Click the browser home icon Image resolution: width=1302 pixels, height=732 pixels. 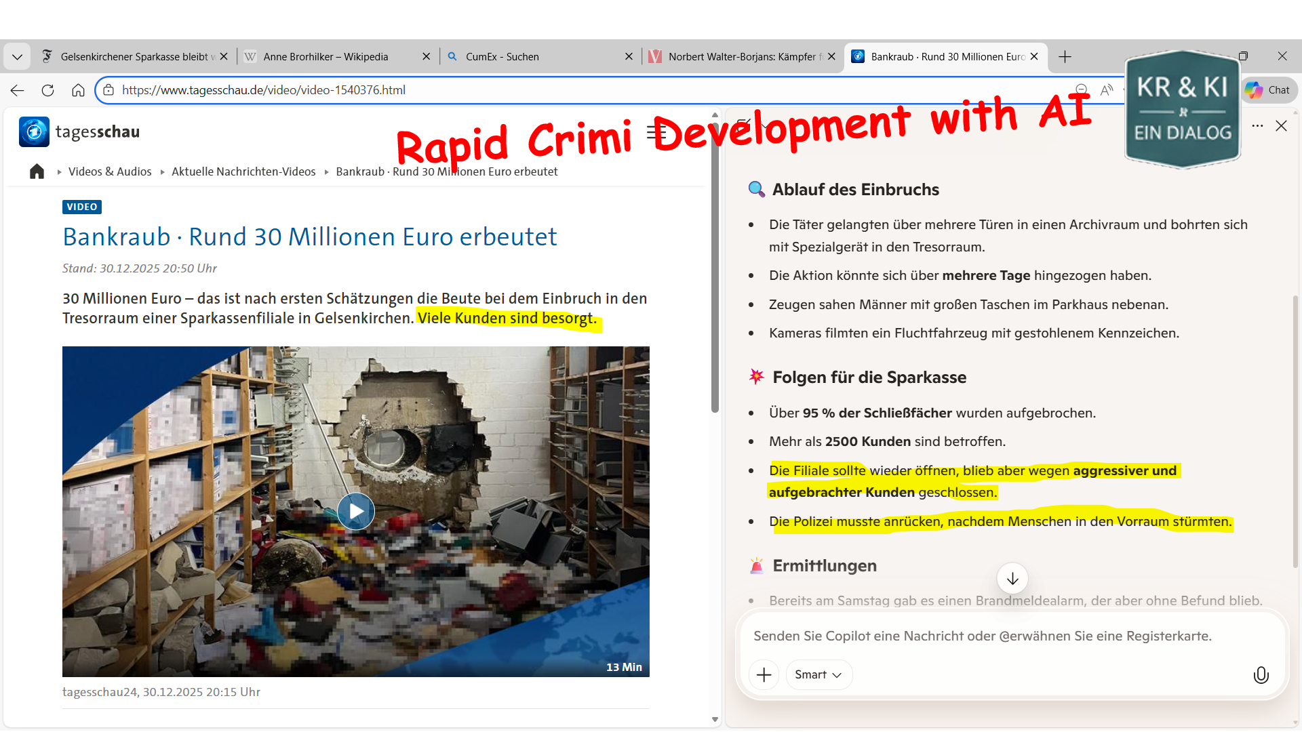pos(78,90)
